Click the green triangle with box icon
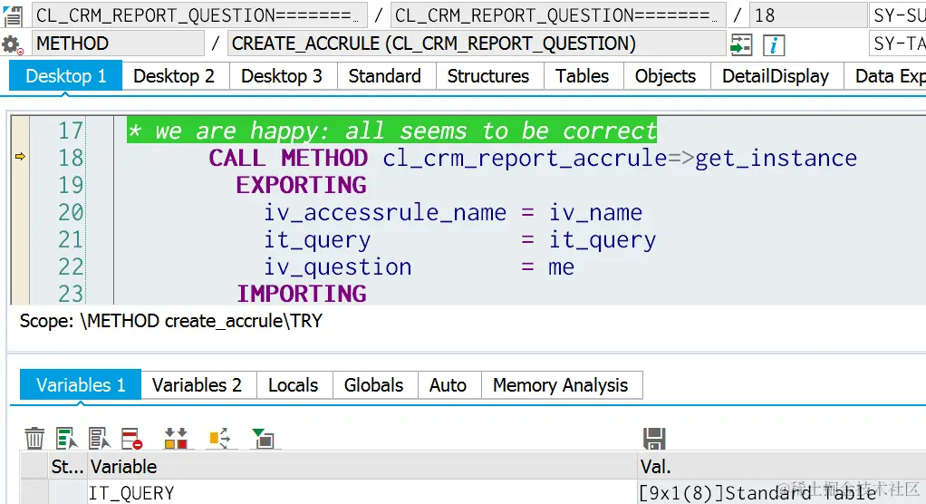This screenshot has width=926, height=504. [x=263, y=439]
